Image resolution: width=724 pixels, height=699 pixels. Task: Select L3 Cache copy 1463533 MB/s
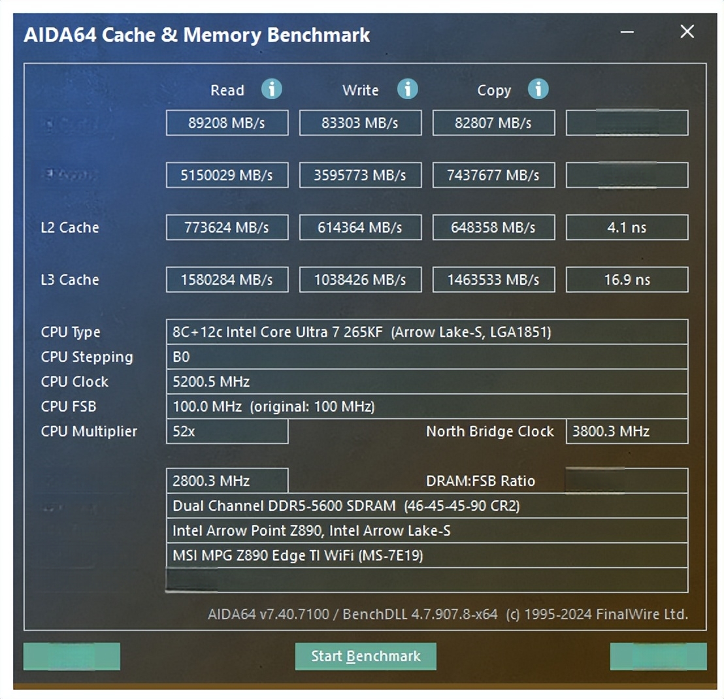[x=493, y=280]
